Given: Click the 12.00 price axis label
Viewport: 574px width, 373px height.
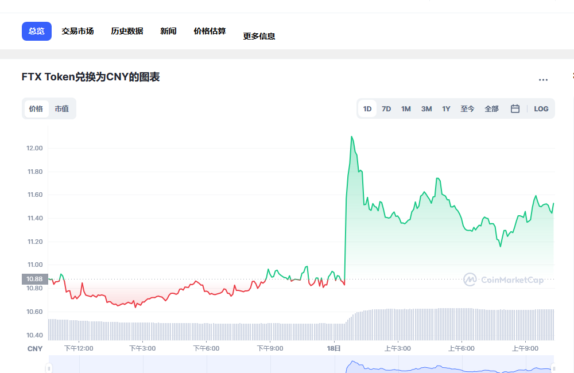Looking at the screenshot, I should tap(34, 148).
